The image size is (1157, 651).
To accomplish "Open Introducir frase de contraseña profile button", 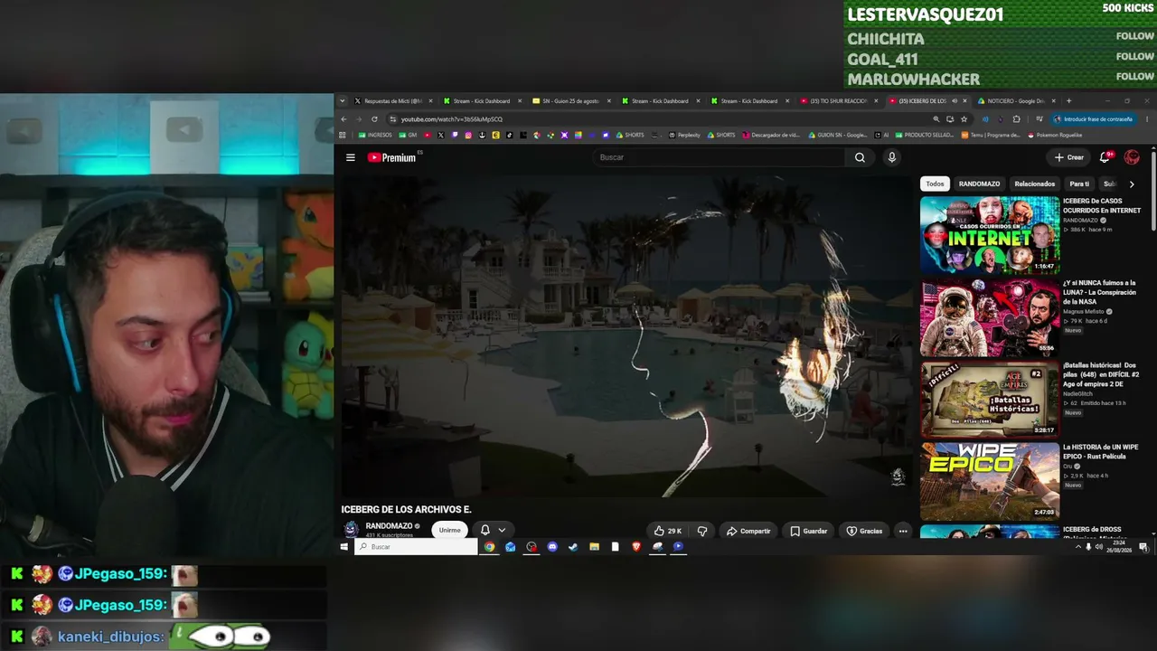I will point(1094,119).
